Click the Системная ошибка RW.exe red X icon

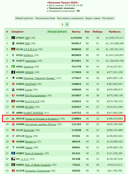click(13, 124)
